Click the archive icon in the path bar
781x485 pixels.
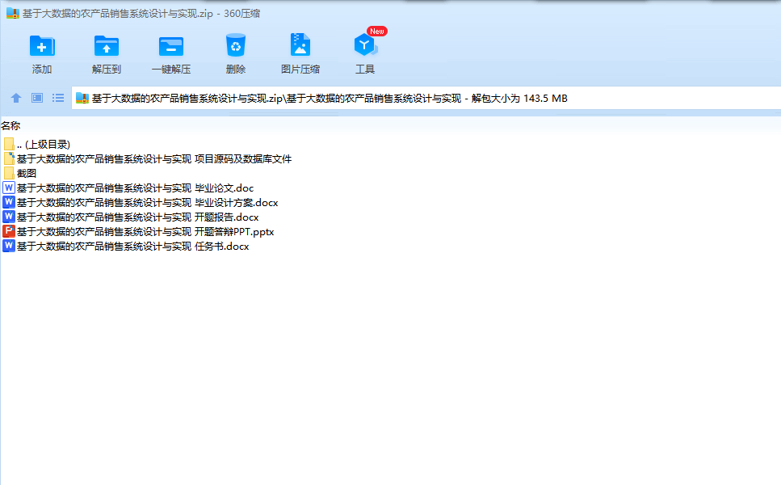[x=82, y=98]
